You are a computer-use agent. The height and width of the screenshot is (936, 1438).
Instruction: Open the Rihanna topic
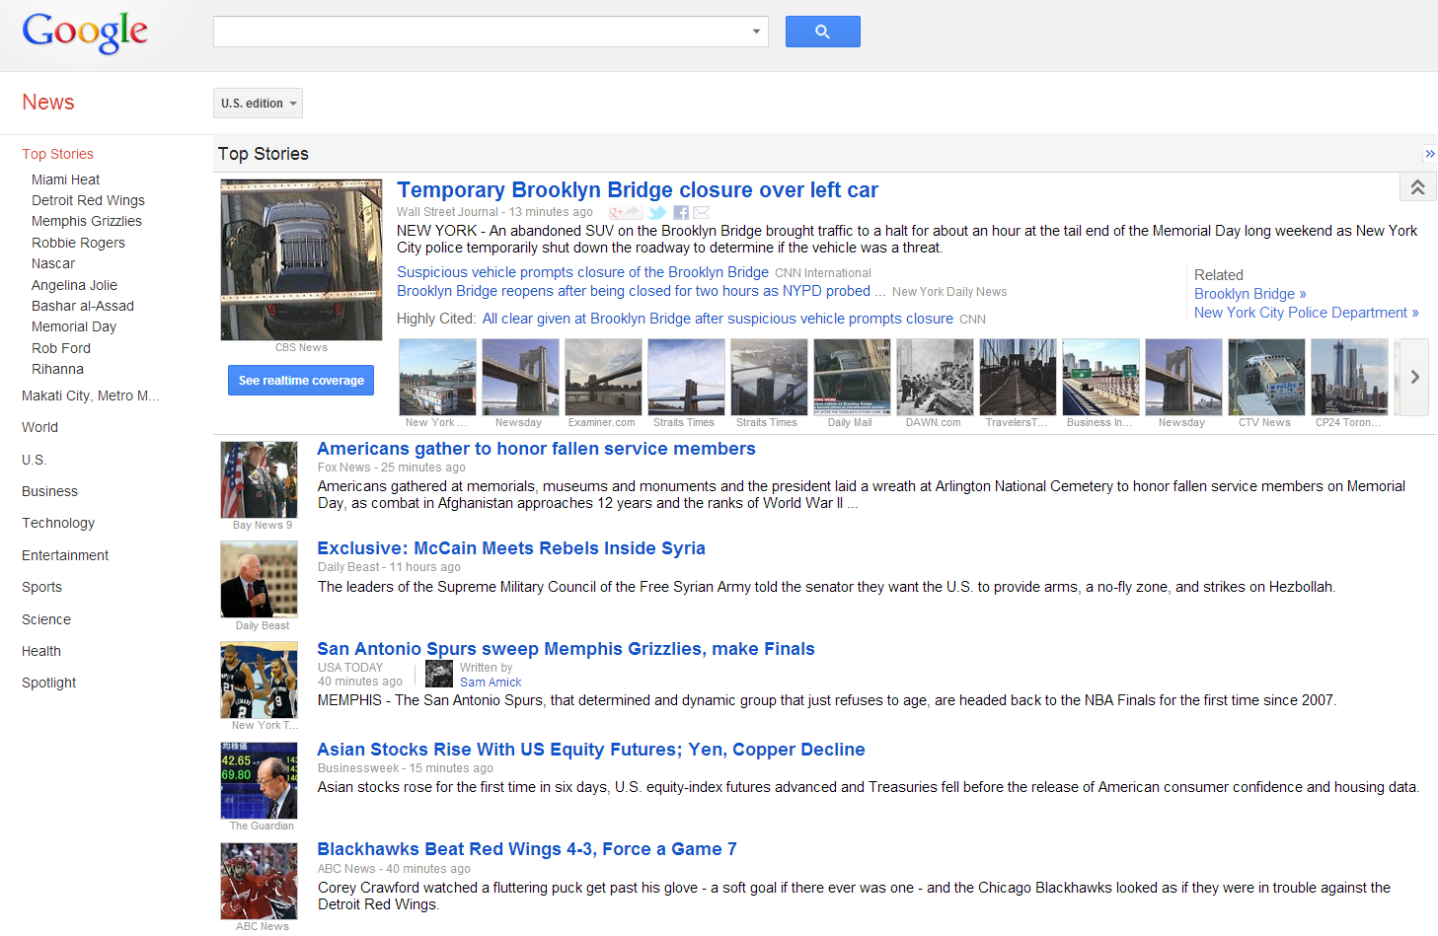point(57,369)
